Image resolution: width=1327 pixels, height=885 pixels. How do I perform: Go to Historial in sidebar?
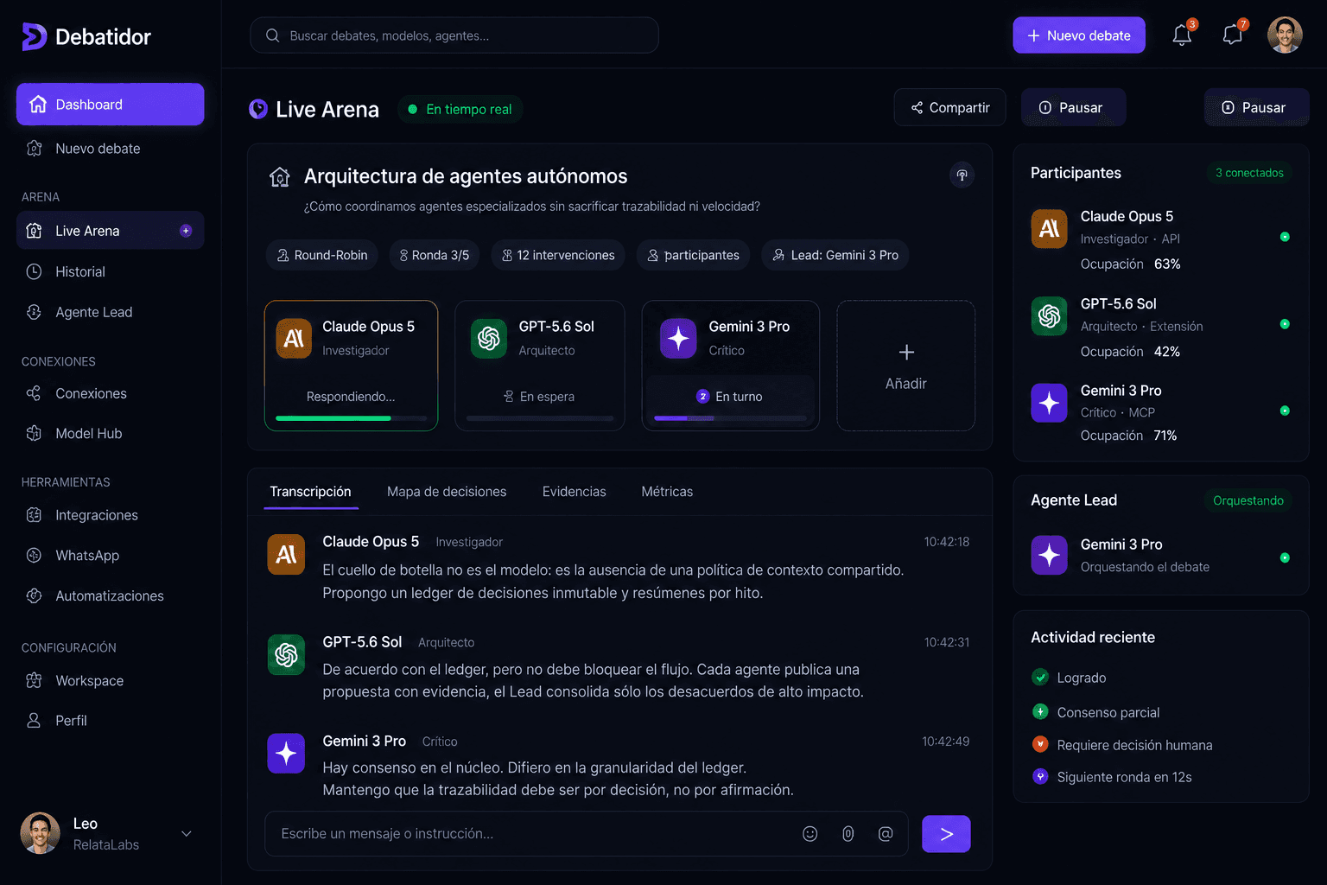click(111, 271)
